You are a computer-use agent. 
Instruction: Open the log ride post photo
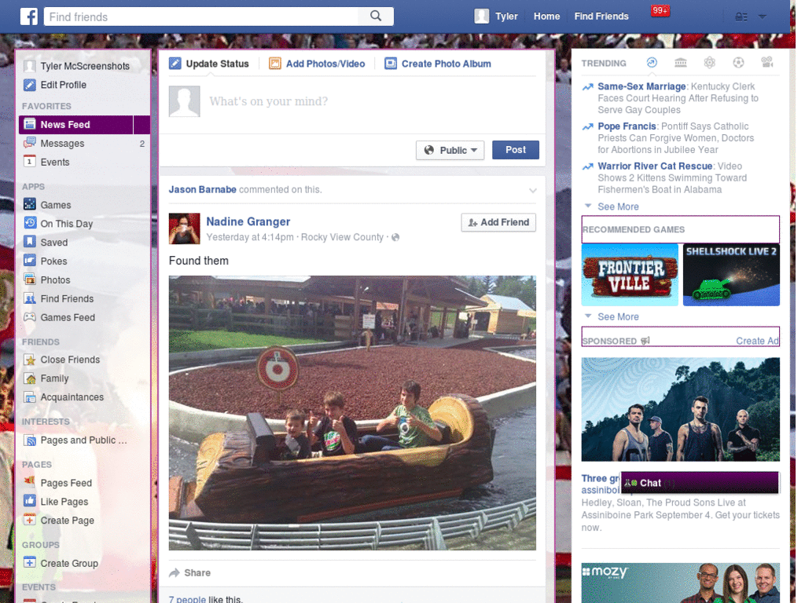point(352,413)
